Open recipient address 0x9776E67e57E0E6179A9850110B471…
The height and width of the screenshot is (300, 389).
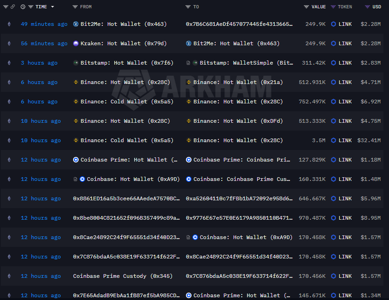click(x=239, y=218)
